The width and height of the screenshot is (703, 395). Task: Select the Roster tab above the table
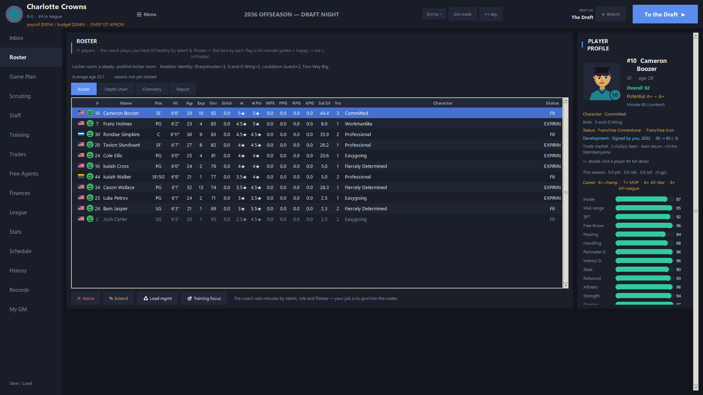84,89
